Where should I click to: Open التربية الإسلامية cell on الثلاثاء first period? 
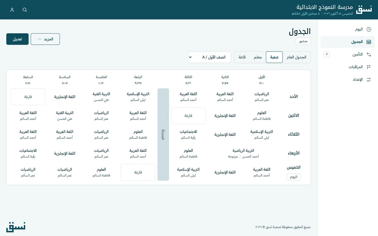coord(261,134)
